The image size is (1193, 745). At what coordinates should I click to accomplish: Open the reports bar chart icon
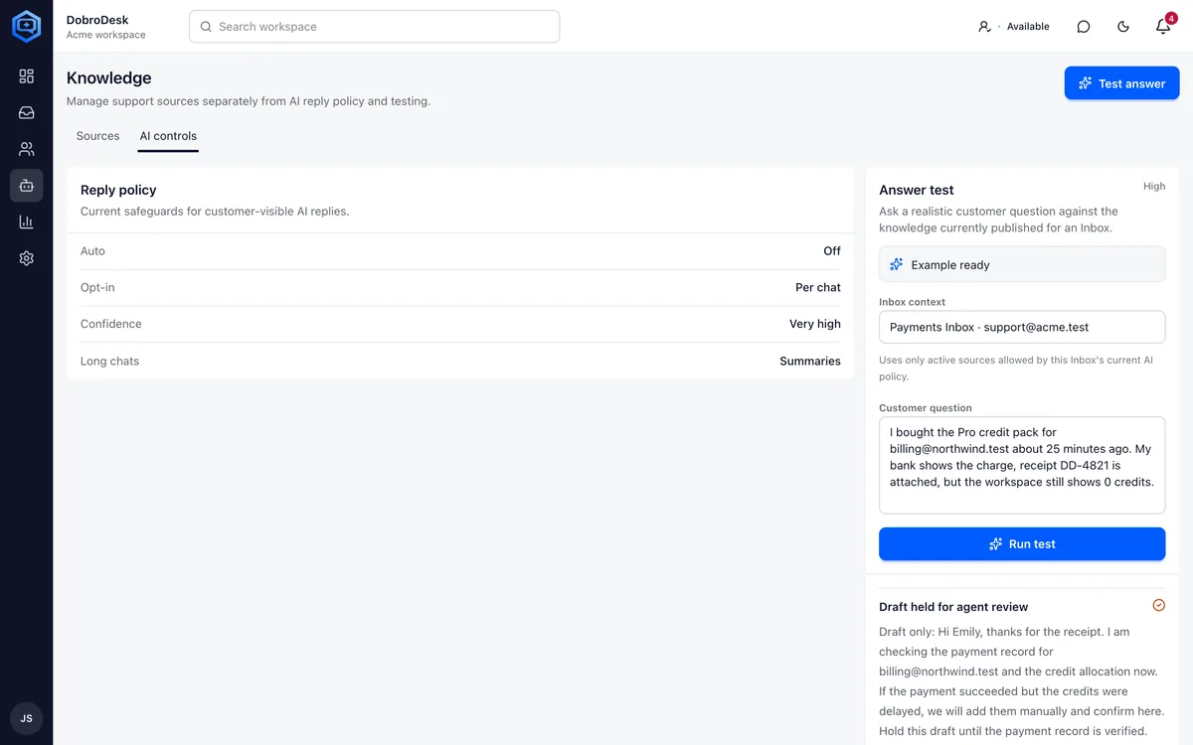(x=27, y=222)
